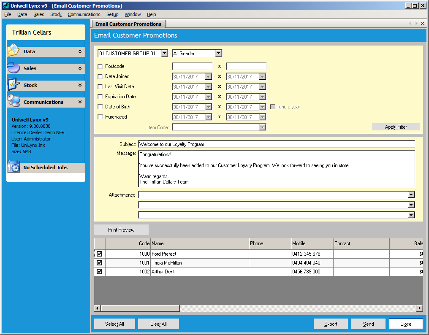This screenshot has width=429, height=335.
Task: Click the scheduled jobs calendar icon
Action: [x=13, y=167]
